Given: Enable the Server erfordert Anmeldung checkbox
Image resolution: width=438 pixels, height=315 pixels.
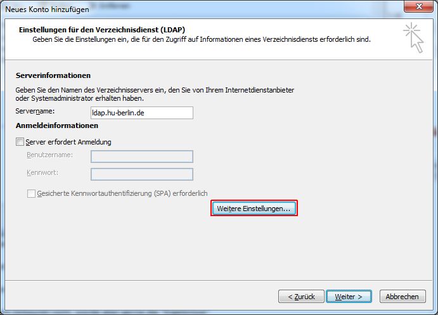Looking at the screenshot, I should pos(20,142).
